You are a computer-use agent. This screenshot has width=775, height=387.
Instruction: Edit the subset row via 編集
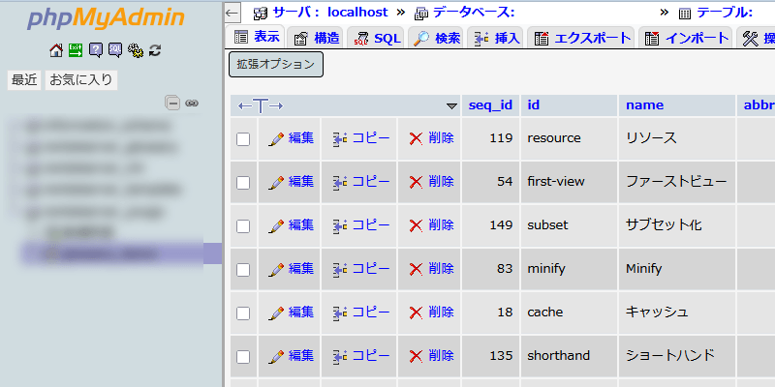(292, 225)
